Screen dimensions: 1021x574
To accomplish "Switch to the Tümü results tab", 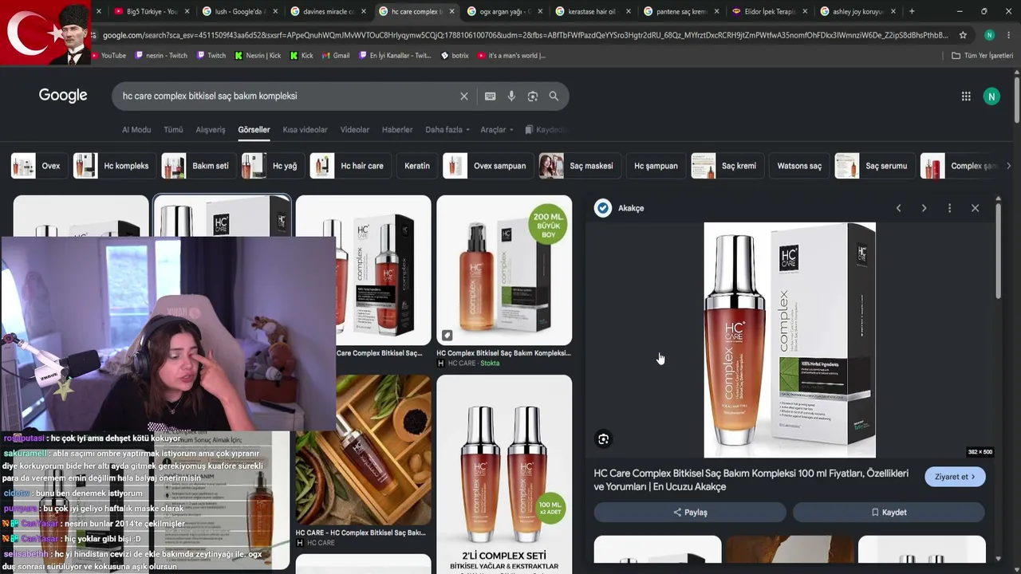I will tap(173, 130).
